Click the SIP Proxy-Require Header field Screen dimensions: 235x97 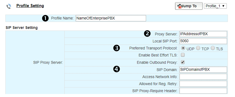[x=203, y=90]
